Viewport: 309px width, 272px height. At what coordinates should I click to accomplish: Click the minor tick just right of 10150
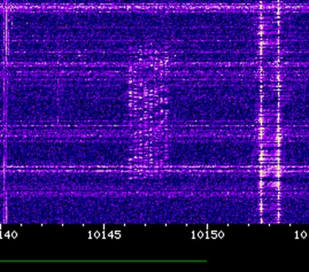(228, 225)
